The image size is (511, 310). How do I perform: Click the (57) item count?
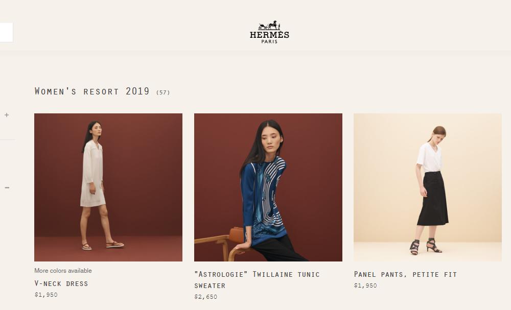163,92
